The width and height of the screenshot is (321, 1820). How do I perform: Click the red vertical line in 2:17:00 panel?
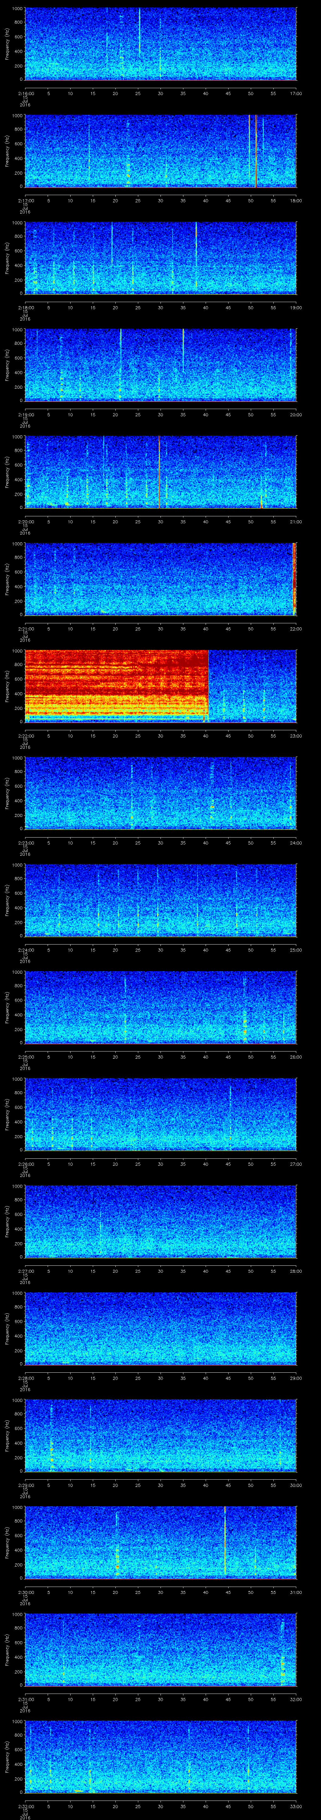(255, 151)
